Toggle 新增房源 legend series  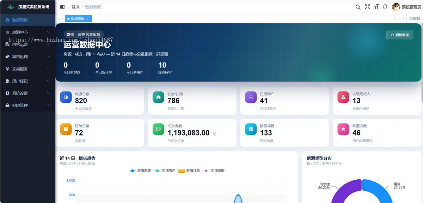click(x=140, y=171)
